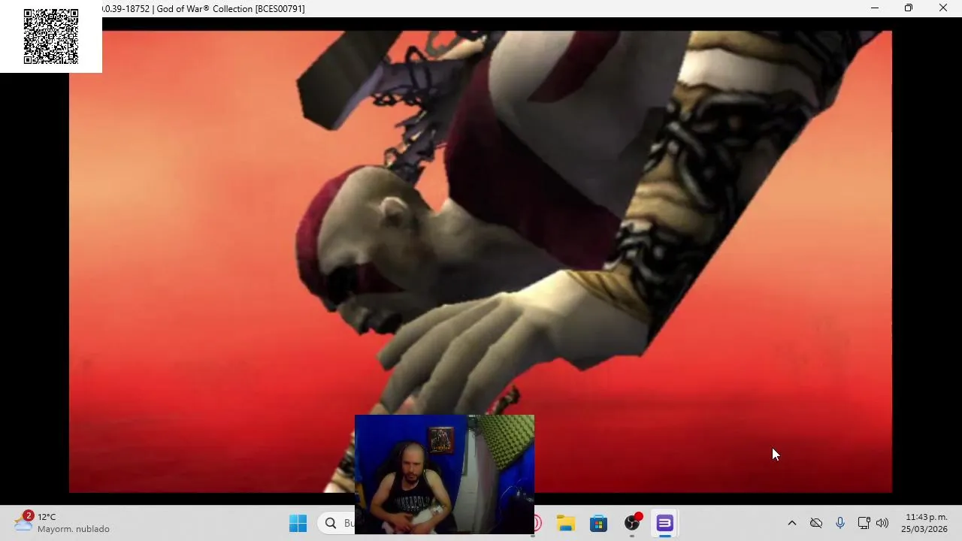Click the cloud sync-off tray icon
962x541 pixels.
click(x=816, y=523)
